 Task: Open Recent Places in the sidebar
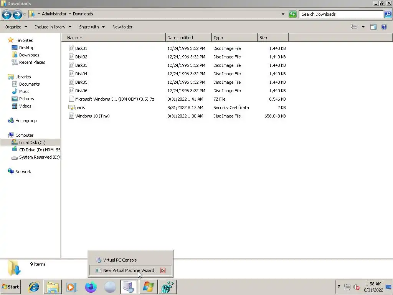click(32, 62)
